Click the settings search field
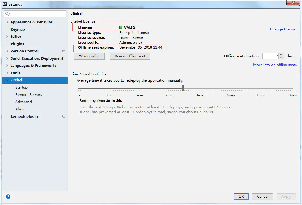The width and height of the screenshot is (302, 205). pyautogui.click(x=35, y=14)
